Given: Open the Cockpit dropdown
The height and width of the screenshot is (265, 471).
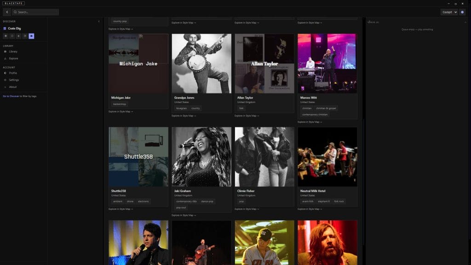Looking at the screenshot, I should (449, 12).
